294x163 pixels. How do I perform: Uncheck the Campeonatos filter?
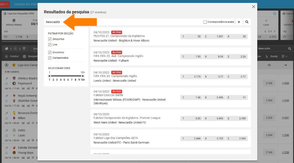50,58
